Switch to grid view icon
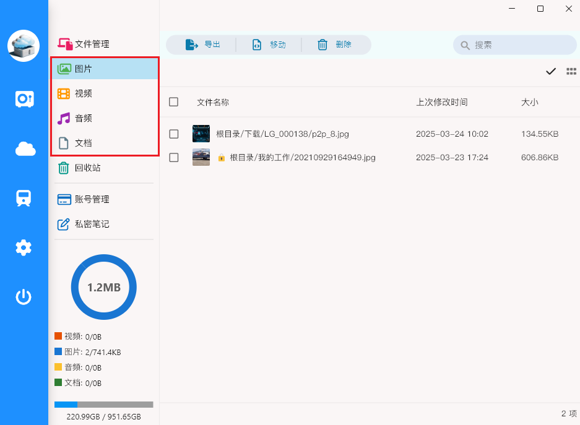 click(571, 71)
